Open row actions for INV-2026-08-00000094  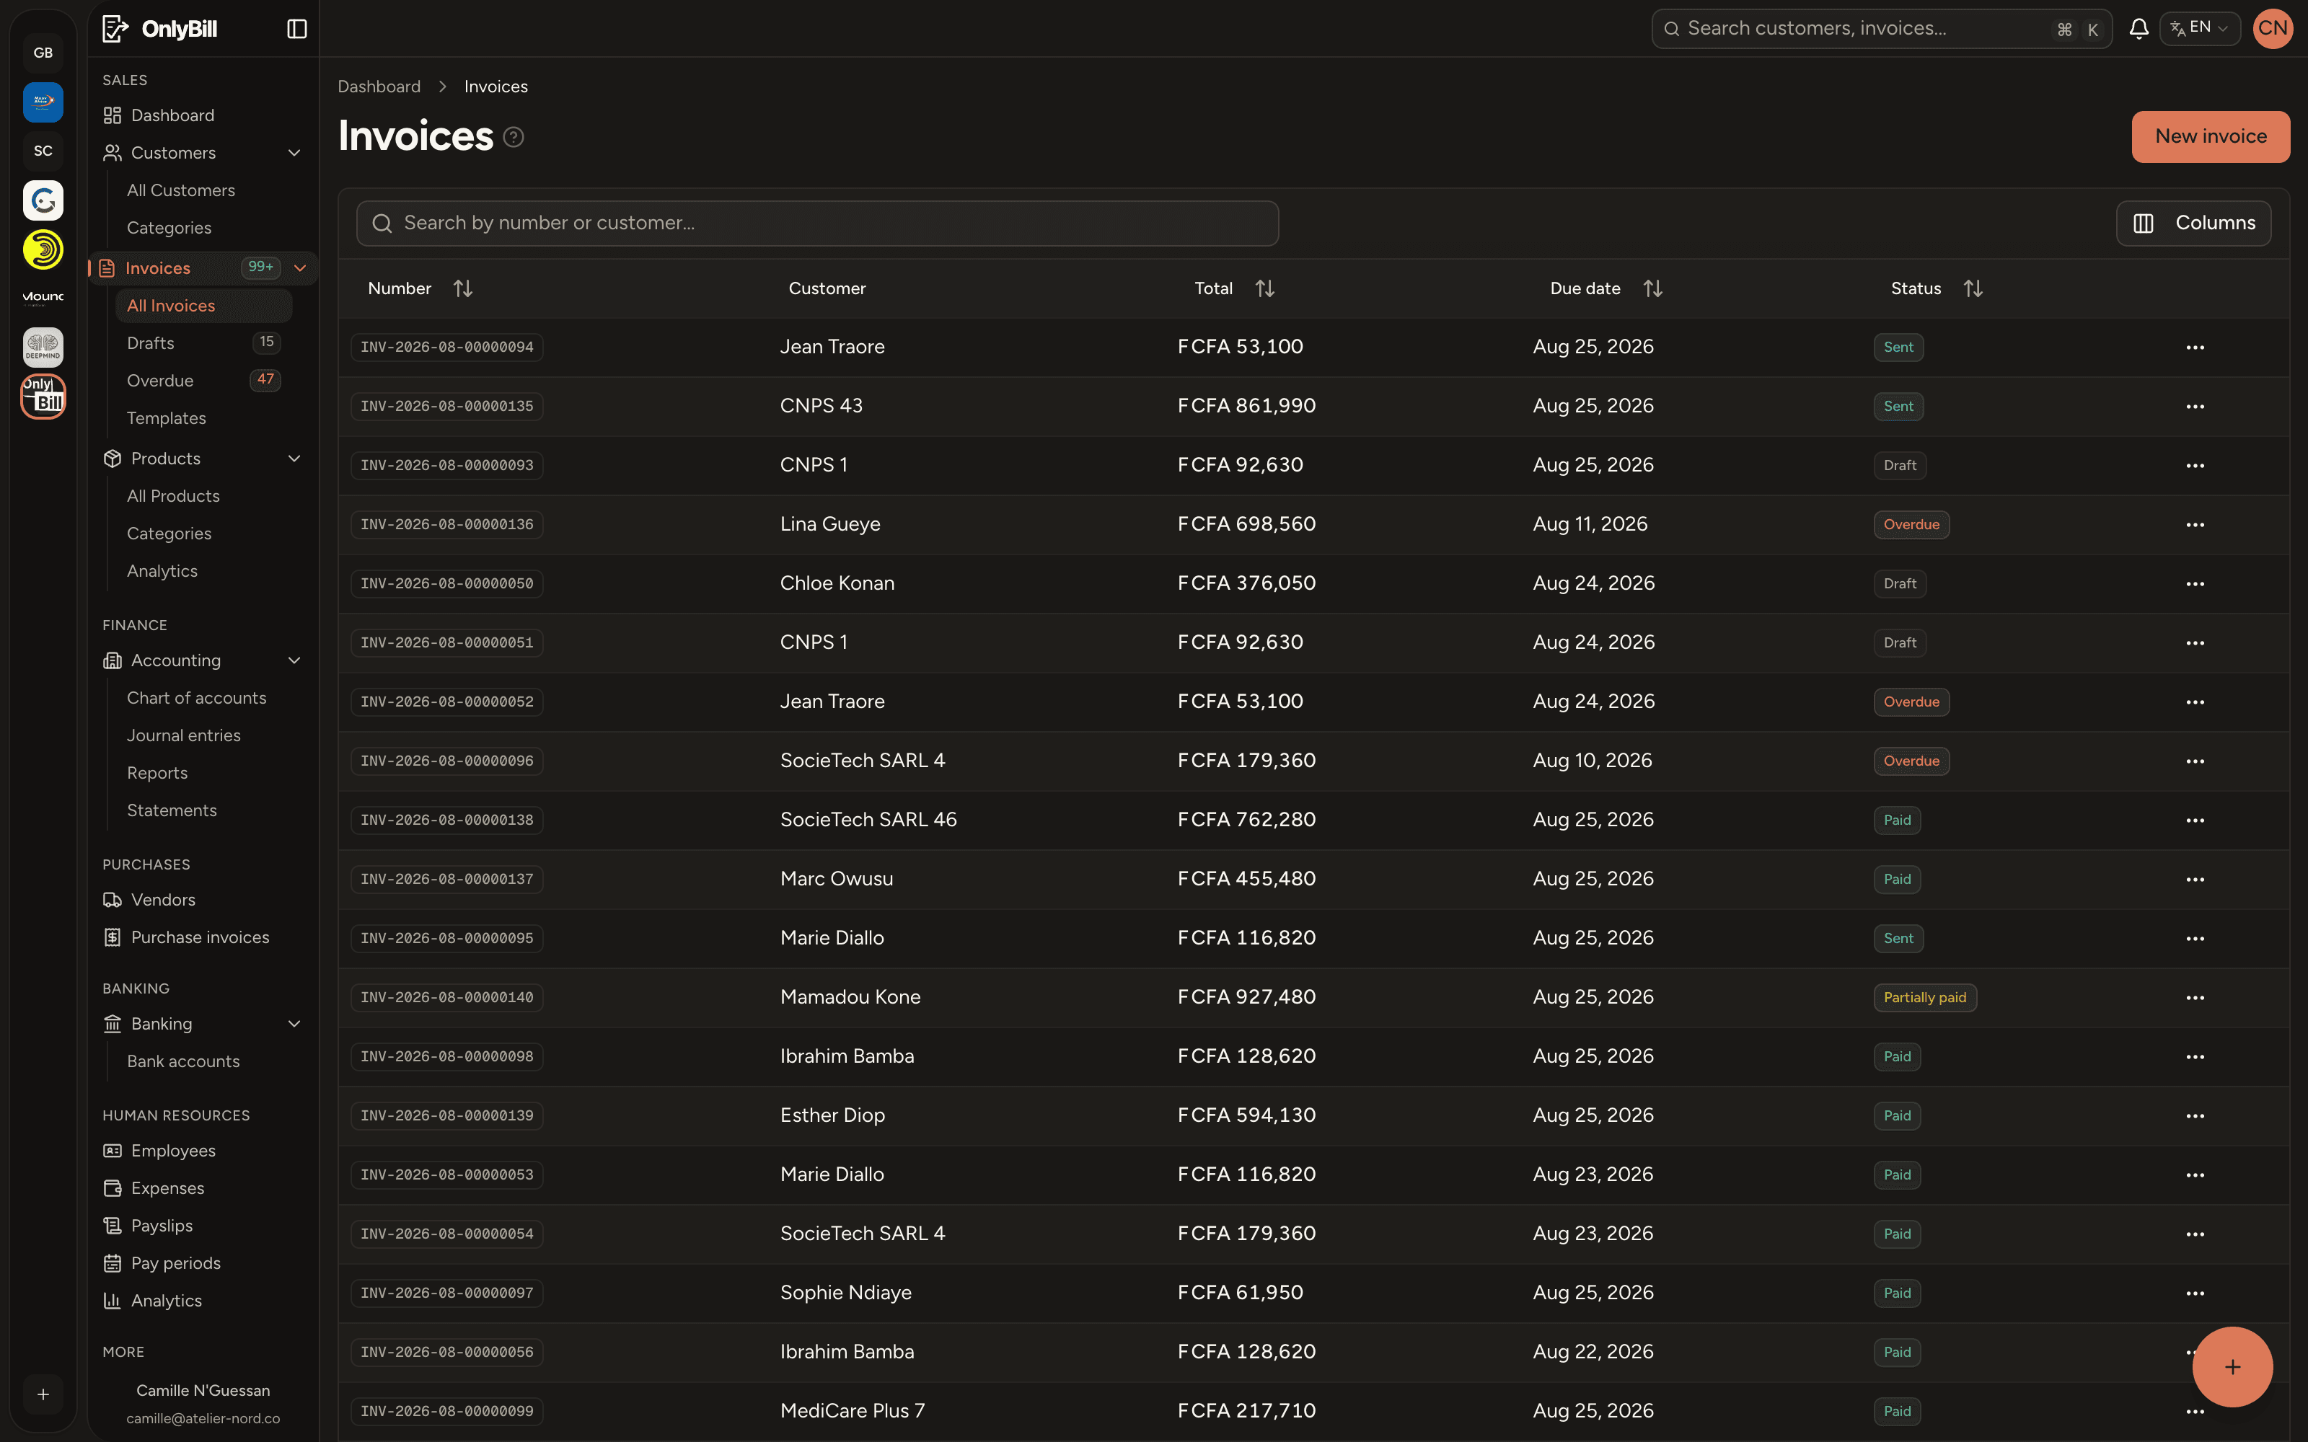pos(2195,347)
